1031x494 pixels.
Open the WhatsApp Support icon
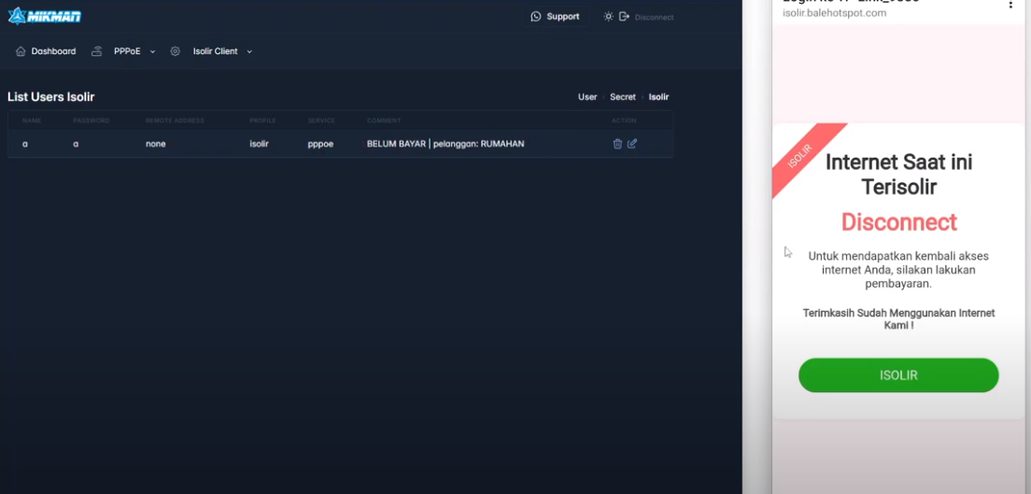pos(536,17)
